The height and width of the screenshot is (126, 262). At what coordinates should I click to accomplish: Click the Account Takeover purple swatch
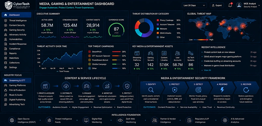pos(158,25)
